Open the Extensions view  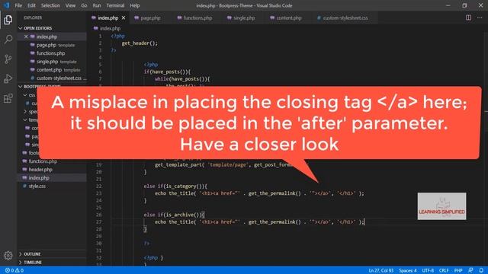click(x=8, y=98)
